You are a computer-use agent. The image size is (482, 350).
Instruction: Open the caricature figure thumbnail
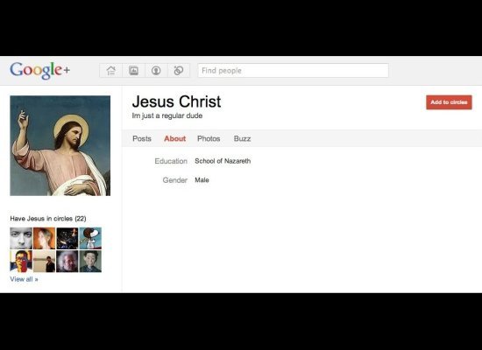90,262
